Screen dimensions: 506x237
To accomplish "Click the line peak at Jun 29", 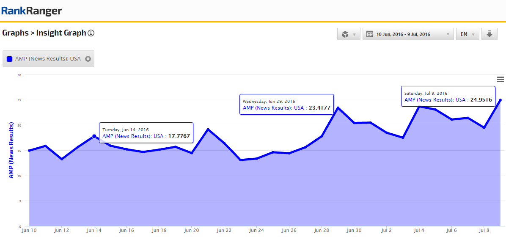I will coord(338,107).
